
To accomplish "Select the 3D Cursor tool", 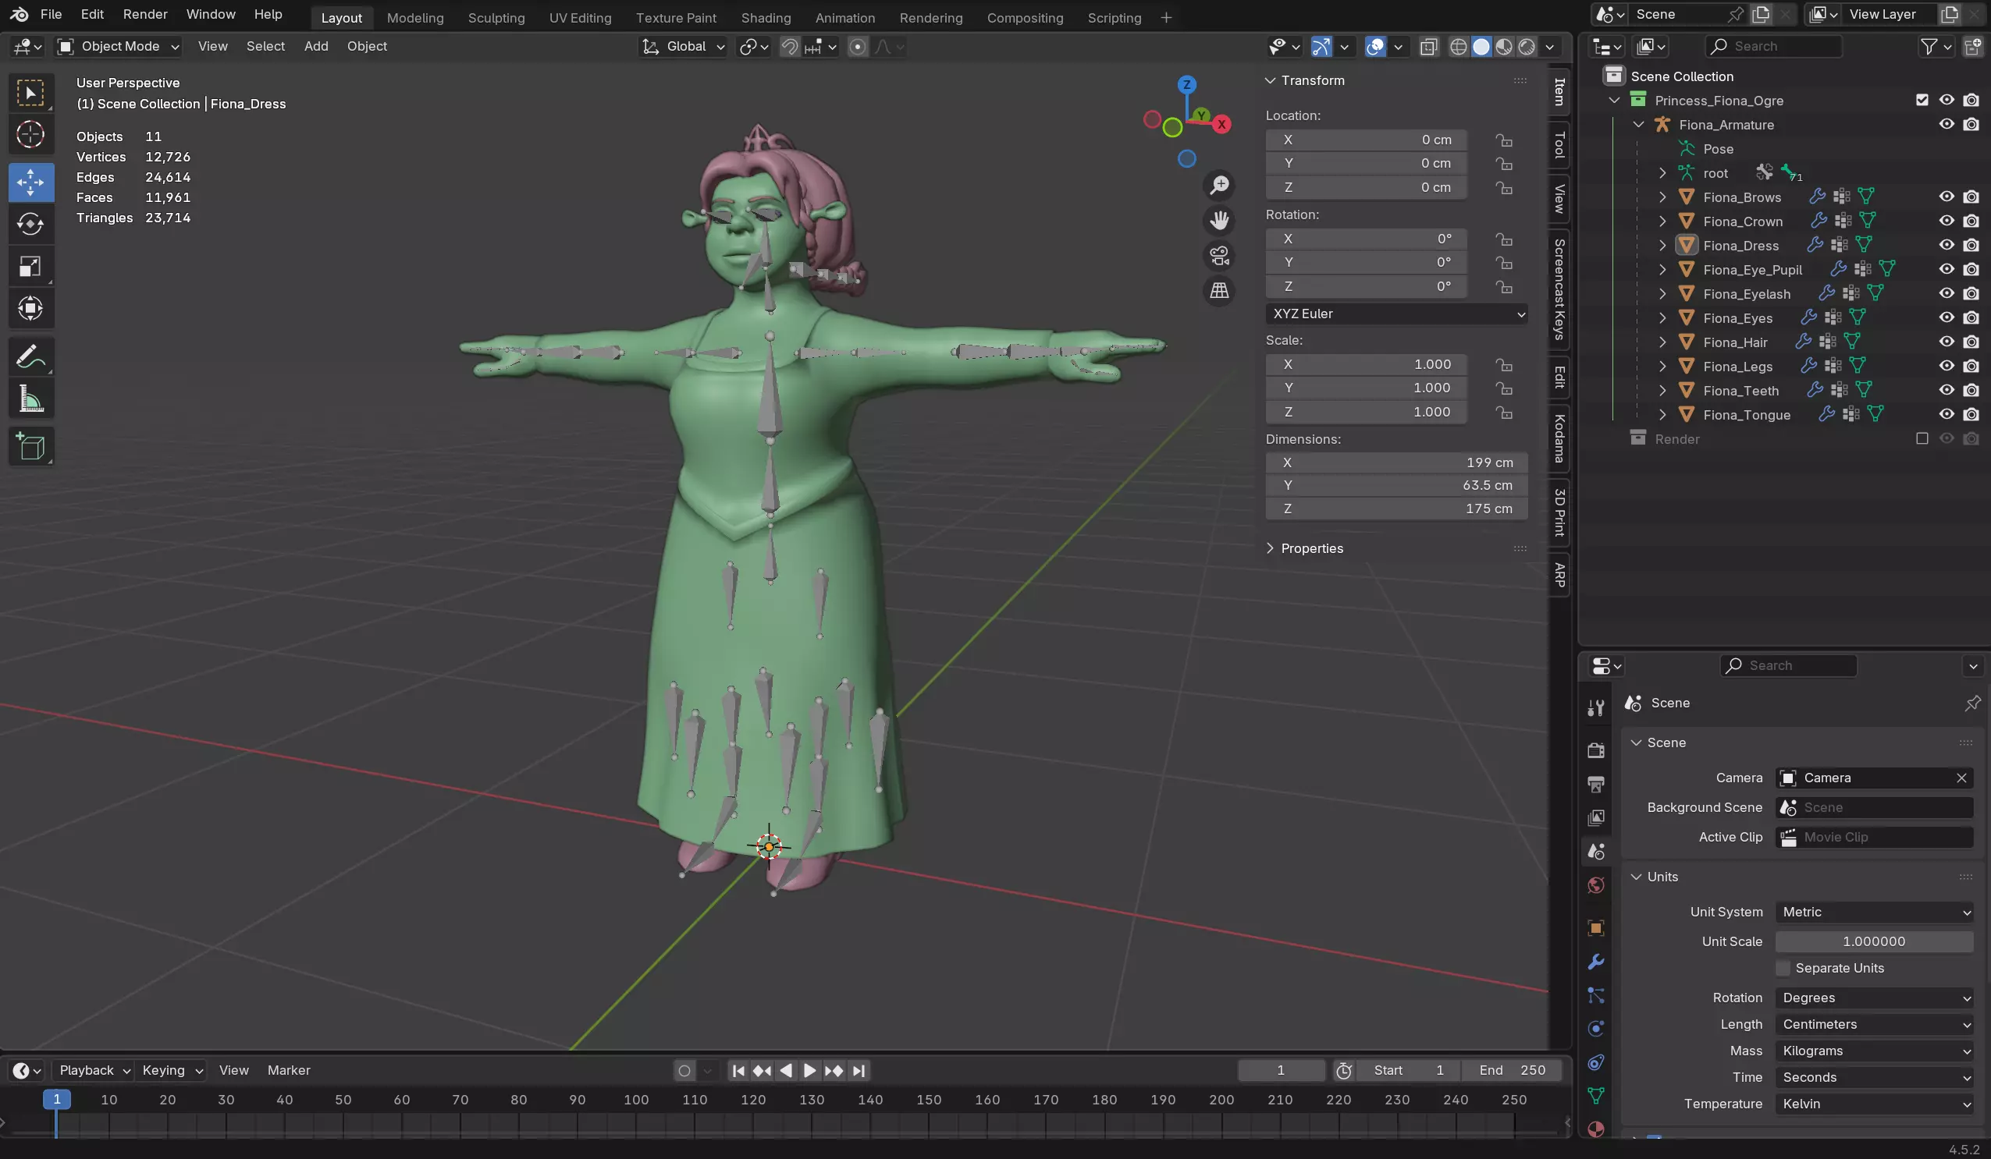I will point(30,135).
